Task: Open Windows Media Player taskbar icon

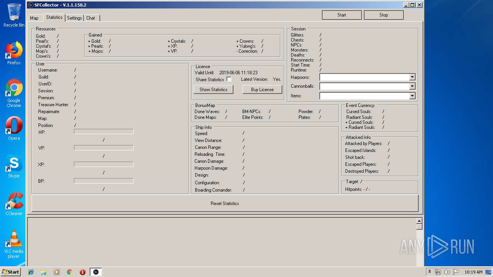Action: (57, 272)
